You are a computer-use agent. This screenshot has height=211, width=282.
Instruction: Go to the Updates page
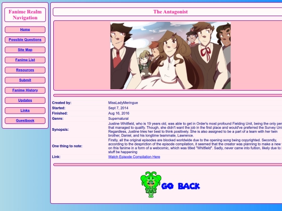25,101
